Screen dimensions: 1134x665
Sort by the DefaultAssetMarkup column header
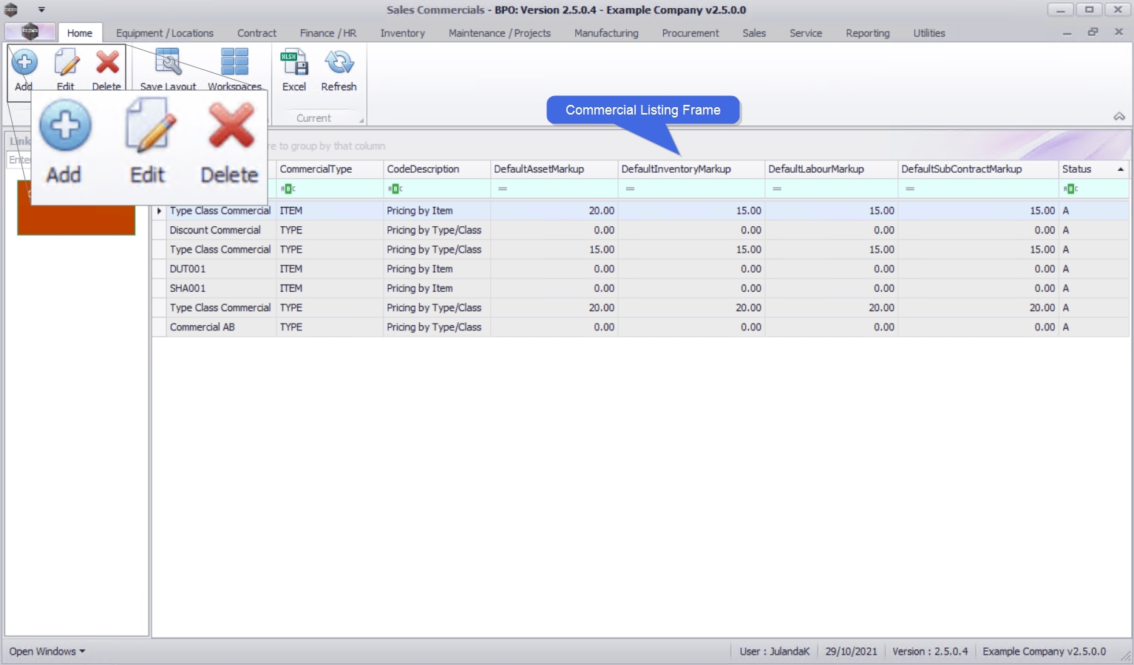tap(554, 169)
